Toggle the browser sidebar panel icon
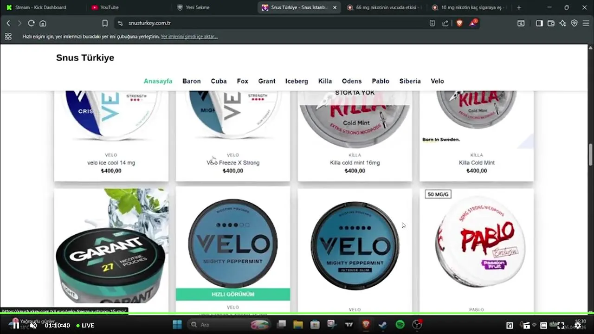 539,23
